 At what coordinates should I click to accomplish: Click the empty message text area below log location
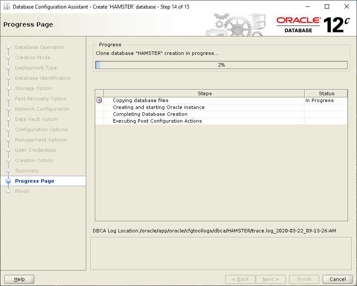click(221, 254)
